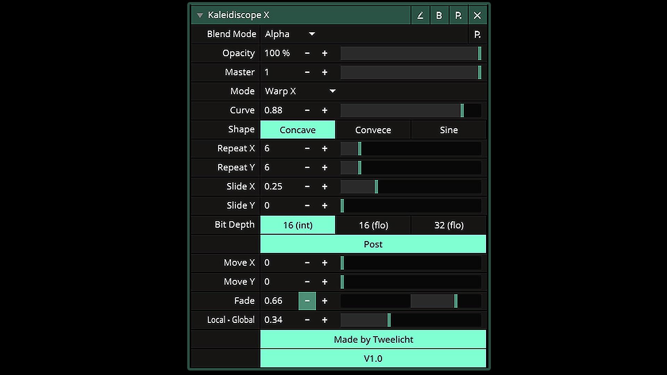The width and height of the screenshot is (667, 375).
Task: Increase Opacity with the plus button
Action: 324,53
